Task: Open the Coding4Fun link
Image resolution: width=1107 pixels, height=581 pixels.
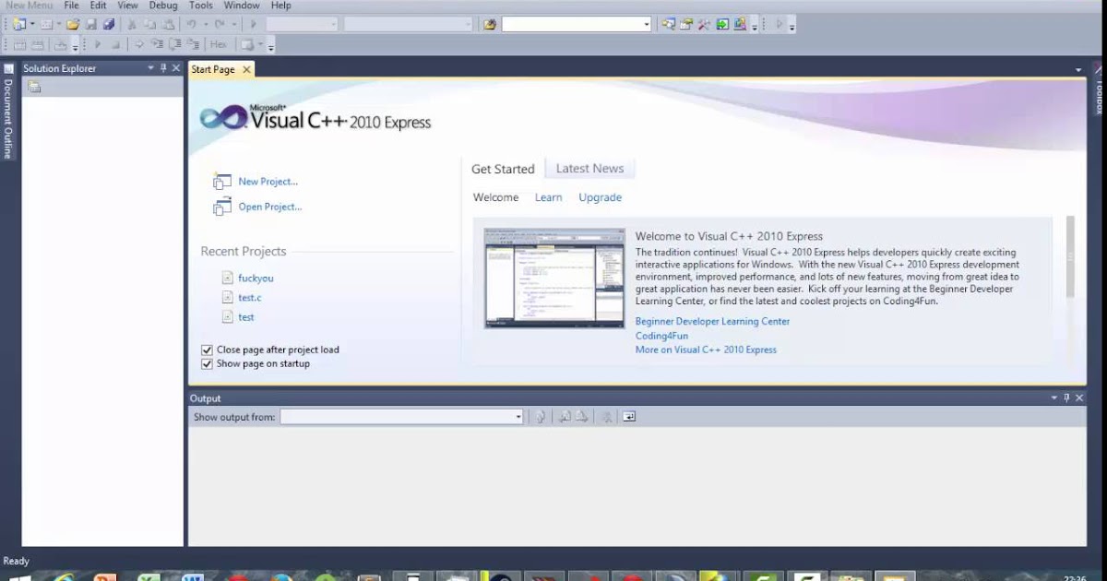Action: [x=661, y=336]
